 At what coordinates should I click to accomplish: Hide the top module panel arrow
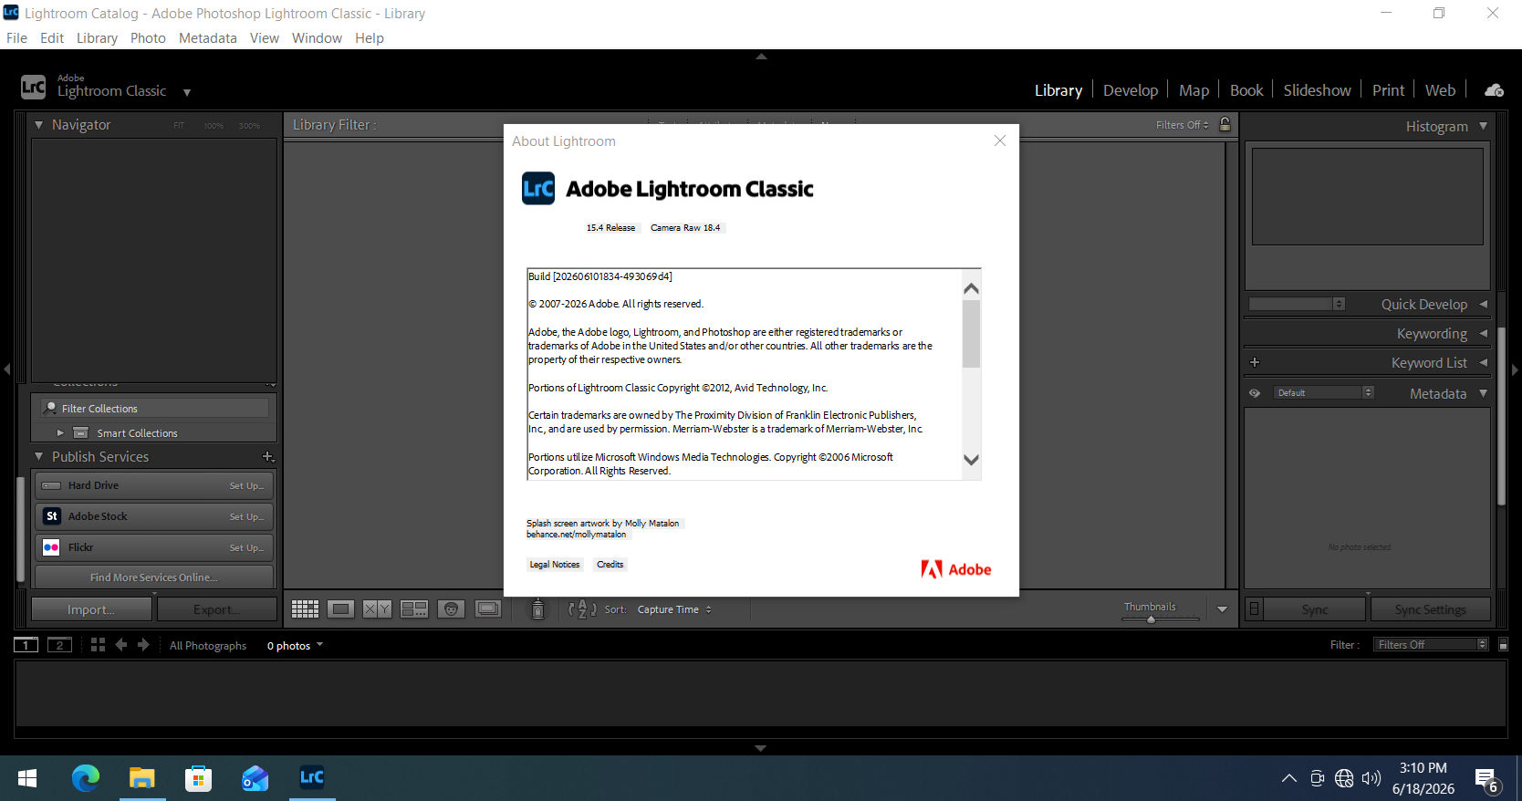coord(761,57)
